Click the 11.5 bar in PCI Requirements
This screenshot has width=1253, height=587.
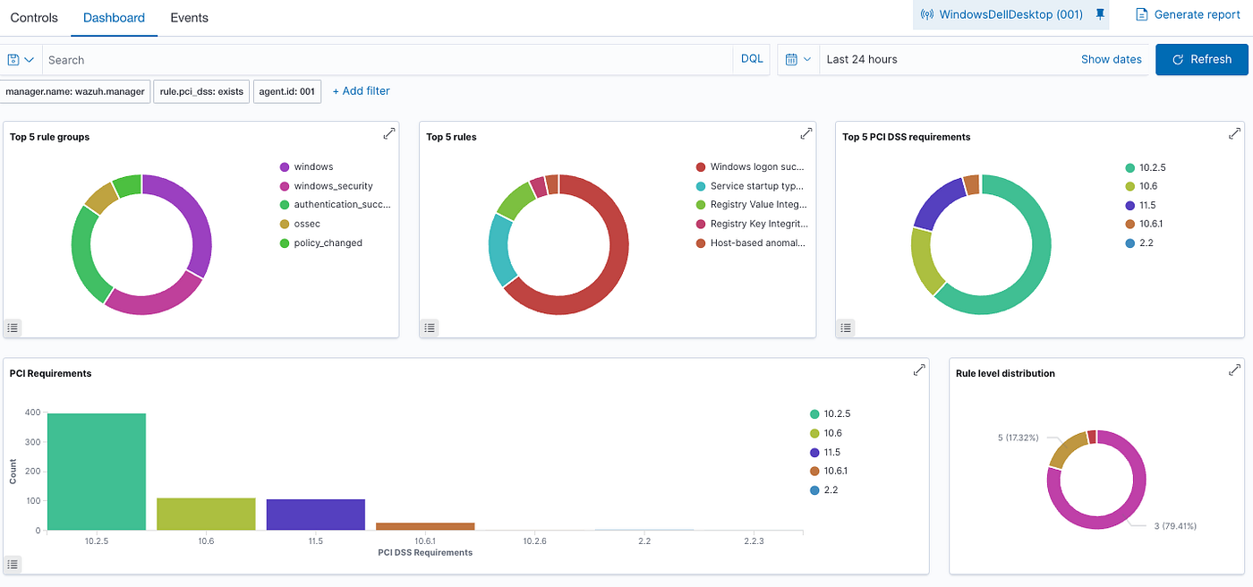[316, 515]
